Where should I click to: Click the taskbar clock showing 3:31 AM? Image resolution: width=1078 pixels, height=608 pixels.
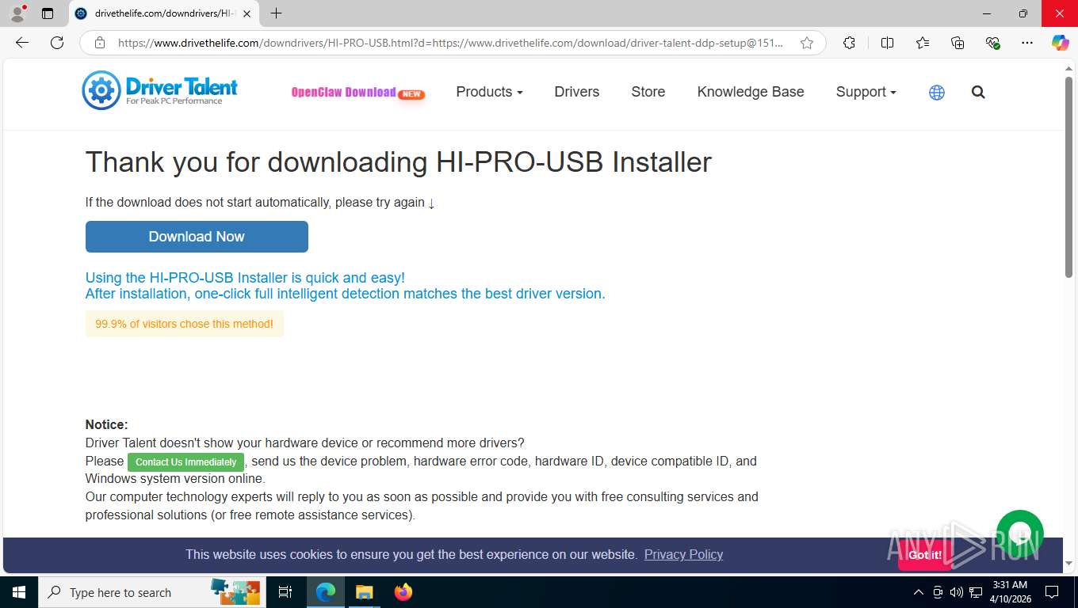click(1010, 592)
